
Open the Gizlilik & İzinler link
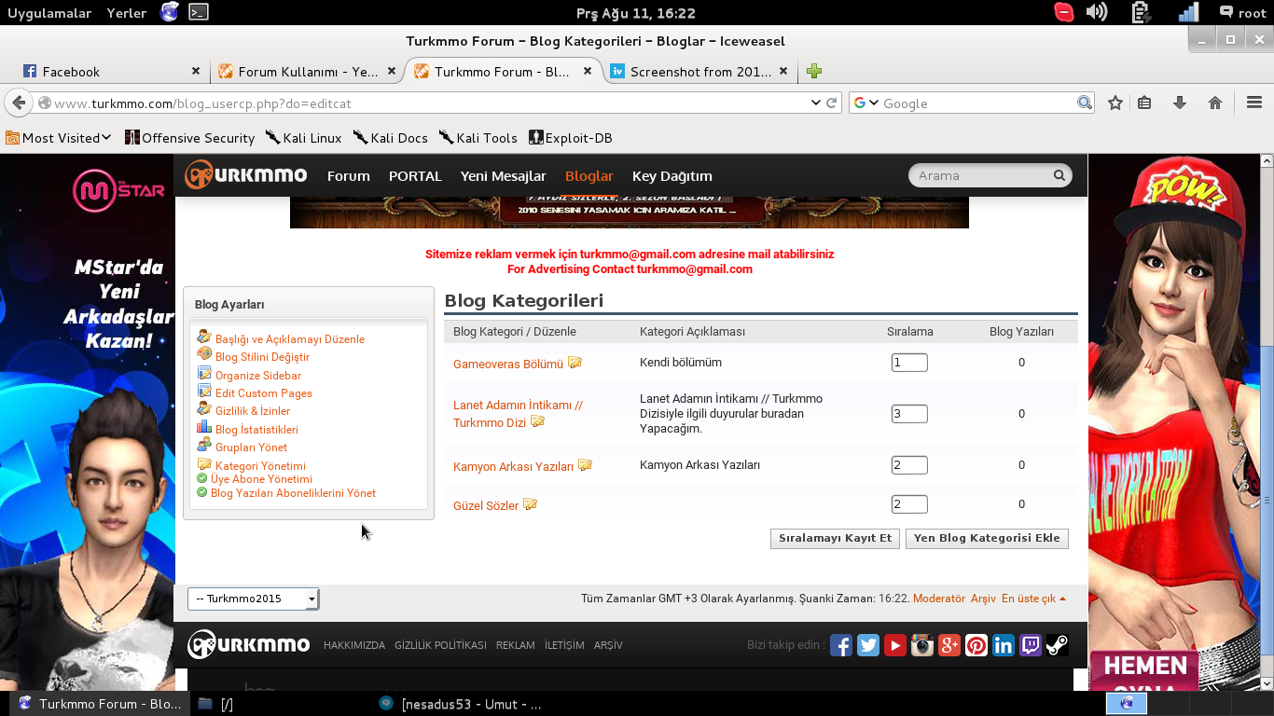tap(253, 411)
